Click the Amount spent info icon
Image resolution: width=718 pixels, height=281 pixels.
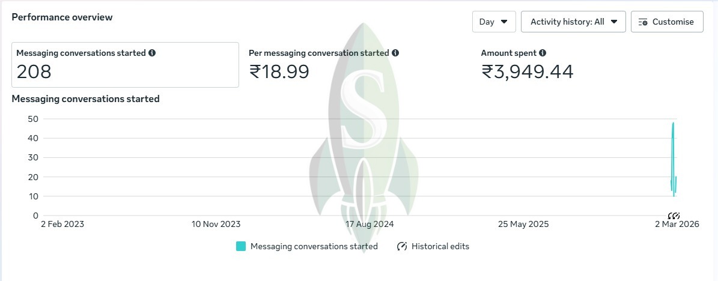(x=543, y=53)
